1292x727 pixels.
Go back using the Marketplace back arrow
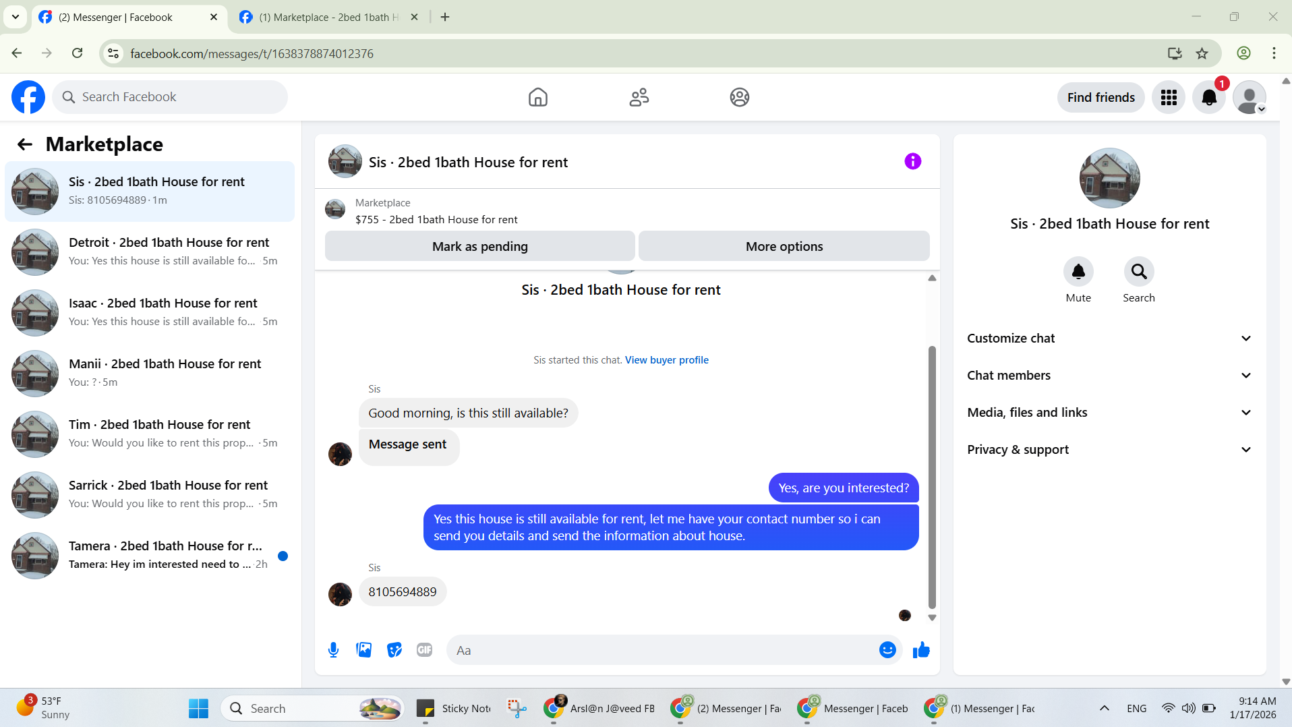point(25,144)
